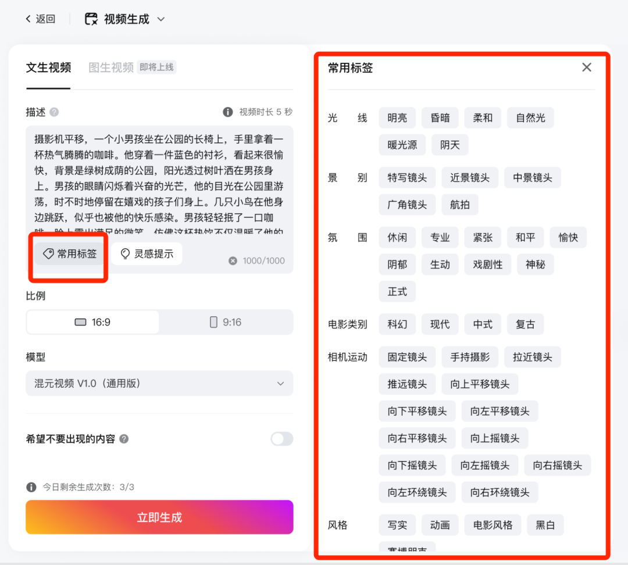Click the help icon next to 希望不要出现的内容
Viewport: 628px width, 565px height.
click(x=124, y=439)
